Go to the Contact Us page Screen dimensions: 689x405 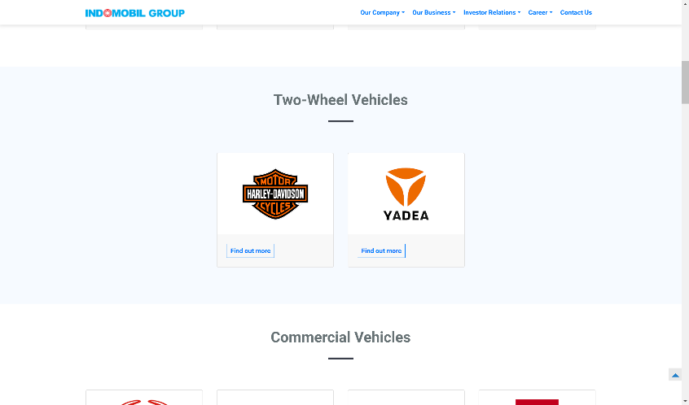point(576,12)
